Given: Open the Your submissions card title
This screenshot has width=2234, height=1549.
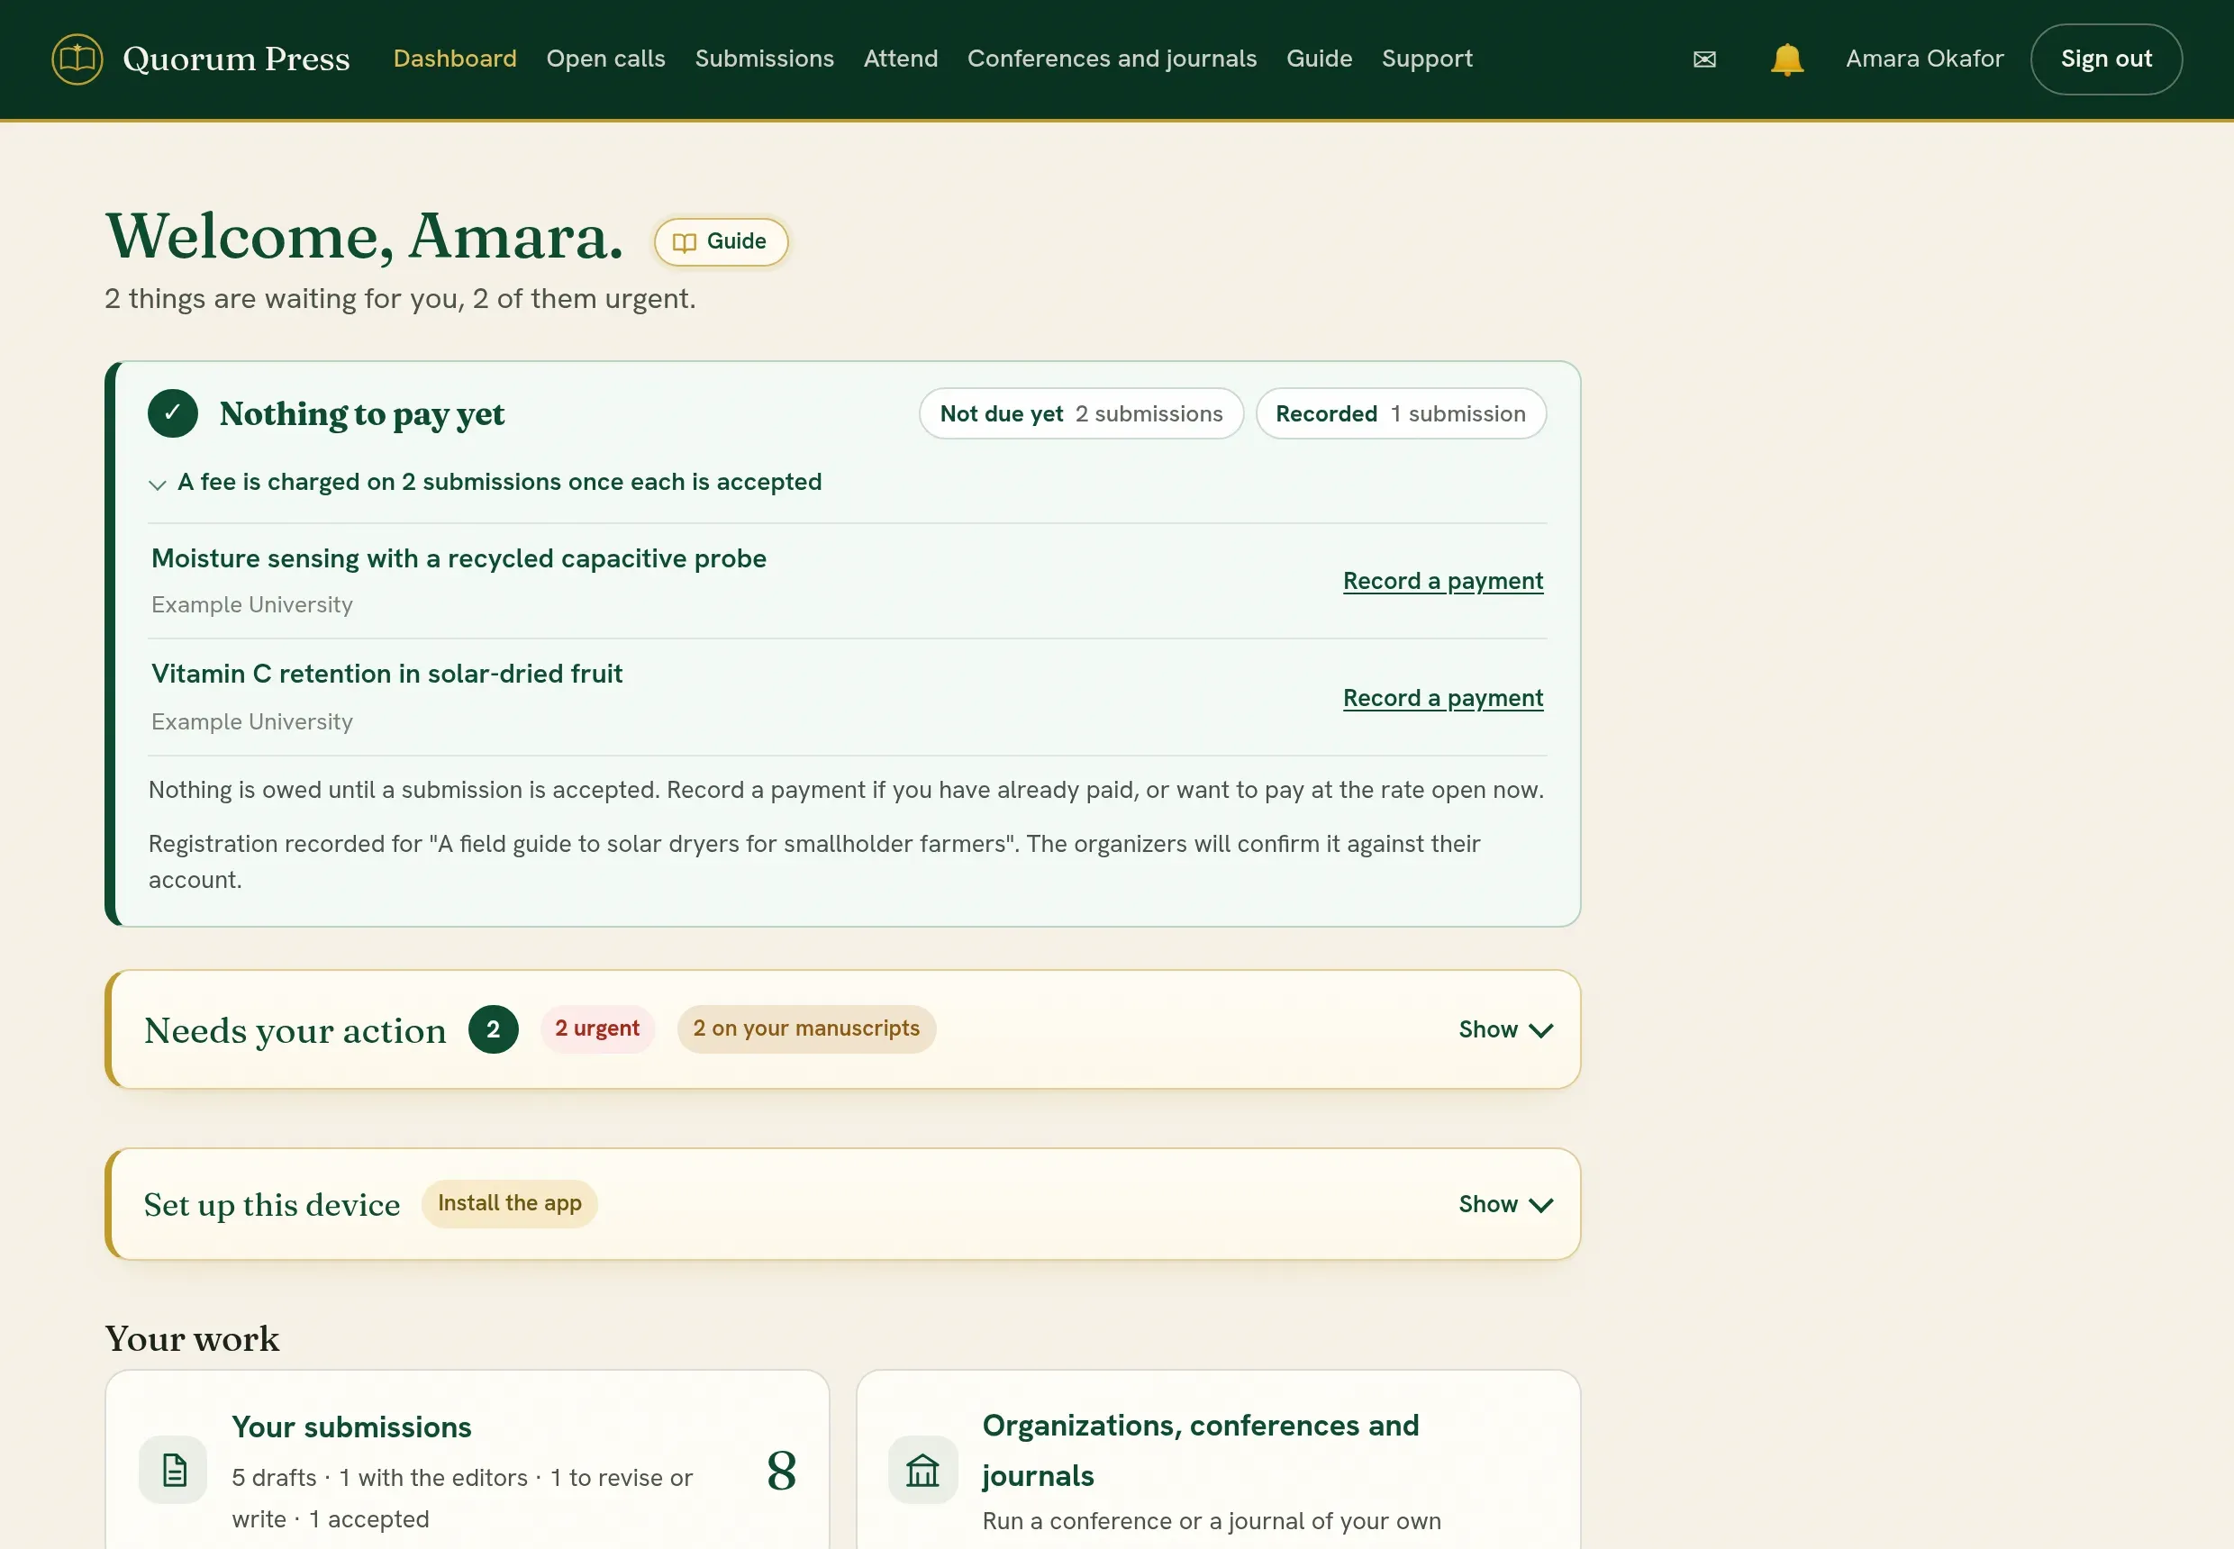Looking at the screenshot, I should (x=351, y=1427).
